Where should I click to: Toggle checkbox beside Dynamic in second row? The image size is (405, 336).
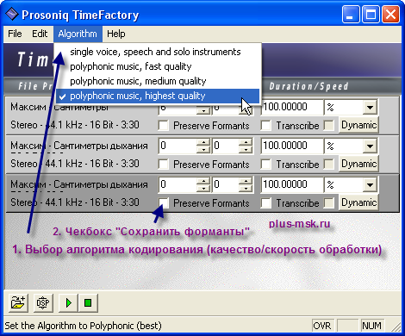pyautogui.click(x=328, y=165)
